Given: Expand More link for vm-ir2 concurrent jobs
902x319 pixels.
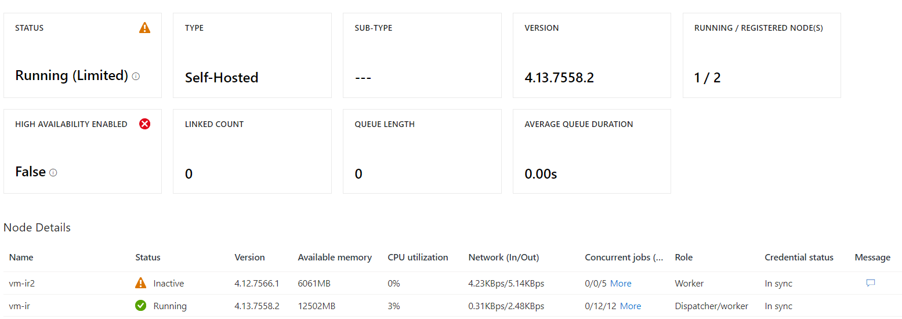Looking at the screenshot, I should (620, 284).
